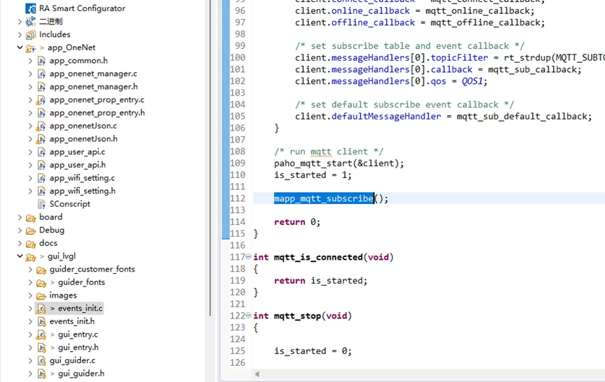Expand the images folder
The height and width of the screenshot is (382, 605).
(x=30, y=295)
